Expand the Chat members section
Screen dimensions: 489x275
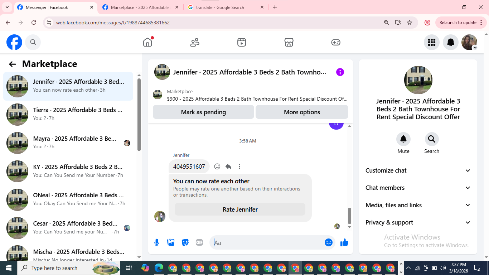(418, 188)
